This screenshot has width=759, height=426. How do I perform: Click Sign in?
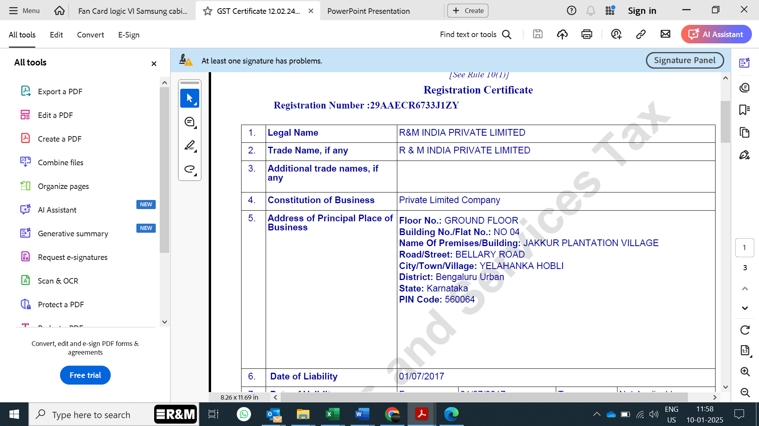point(642,11)
